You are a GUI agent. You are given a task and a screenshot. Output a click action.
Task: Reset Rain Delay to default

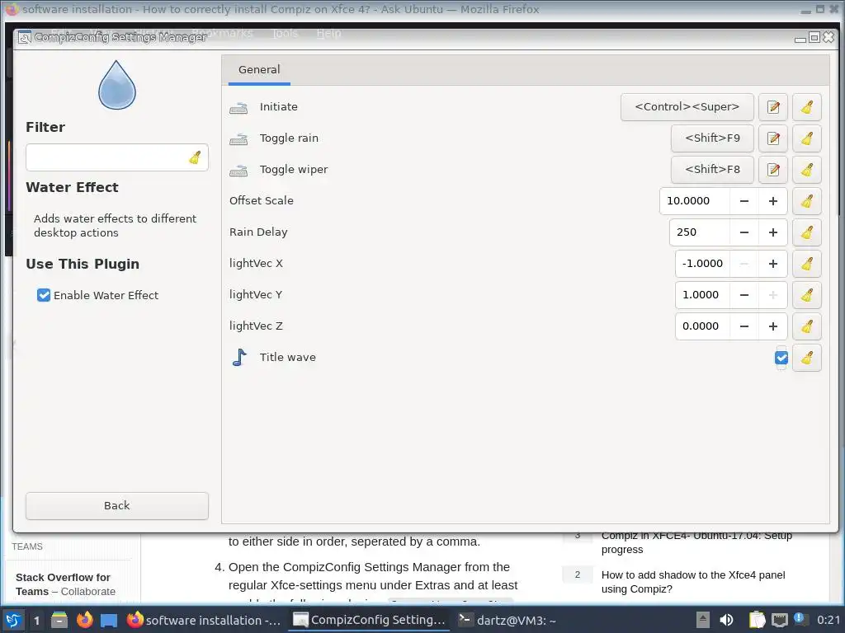807,232
